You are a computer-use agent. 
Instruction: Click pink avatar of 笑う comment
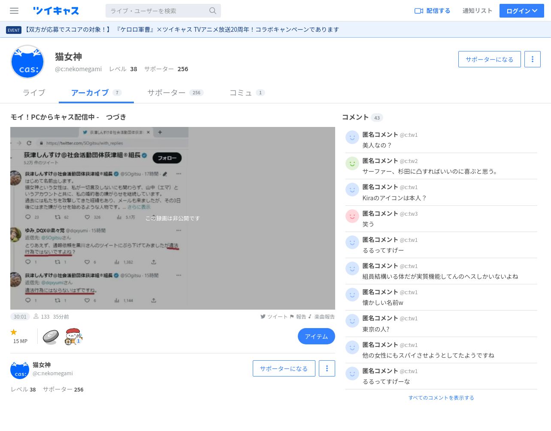click(x=352, y=216)
